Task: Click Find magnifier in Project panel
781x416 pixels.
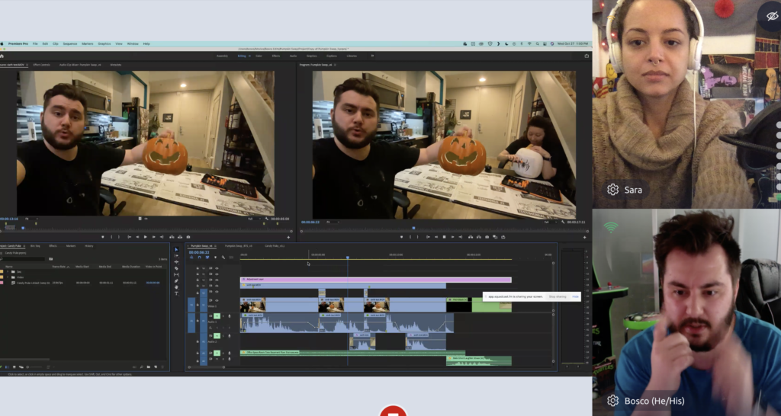Action: tap(141, 367)
